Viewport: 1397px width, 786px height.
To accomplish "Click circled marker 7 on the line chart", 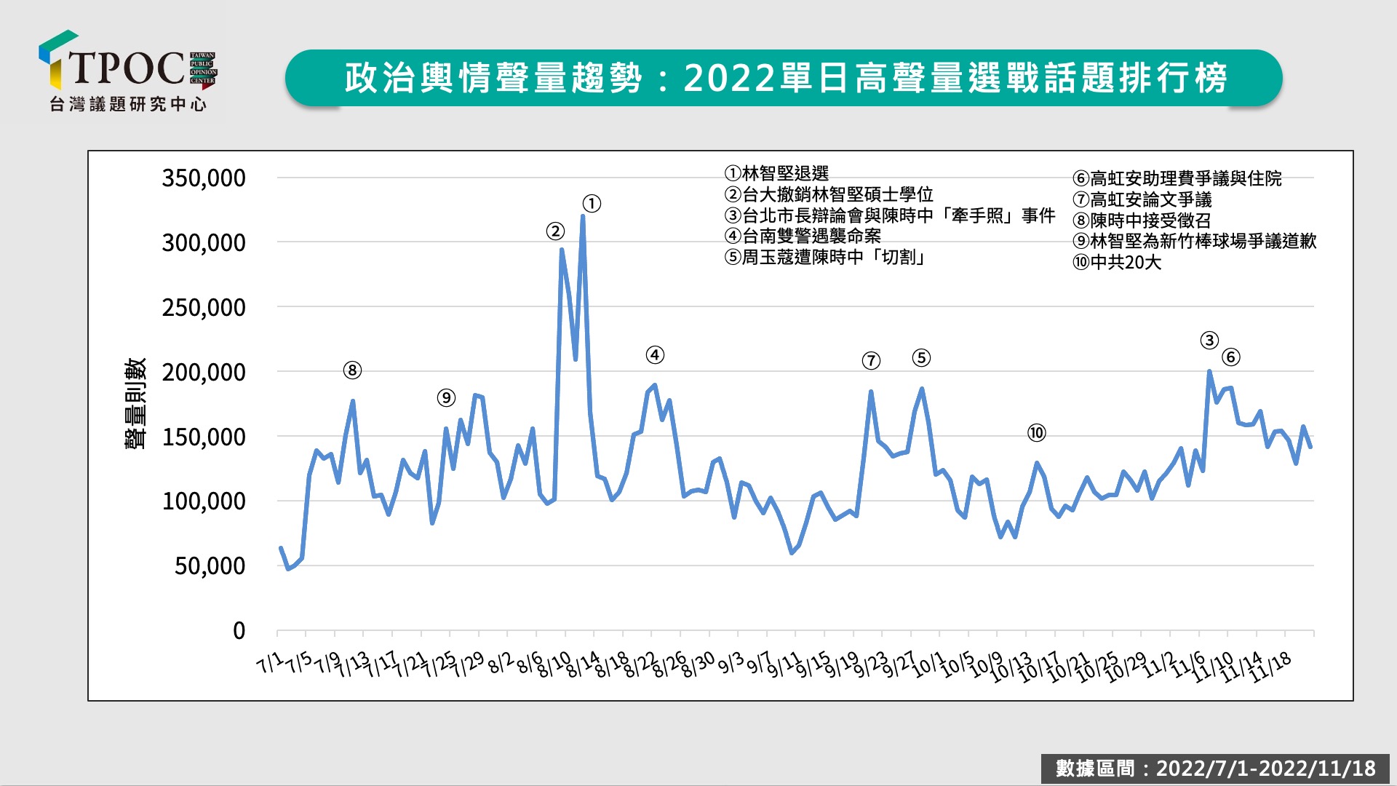I will click(x=871, y=361).
